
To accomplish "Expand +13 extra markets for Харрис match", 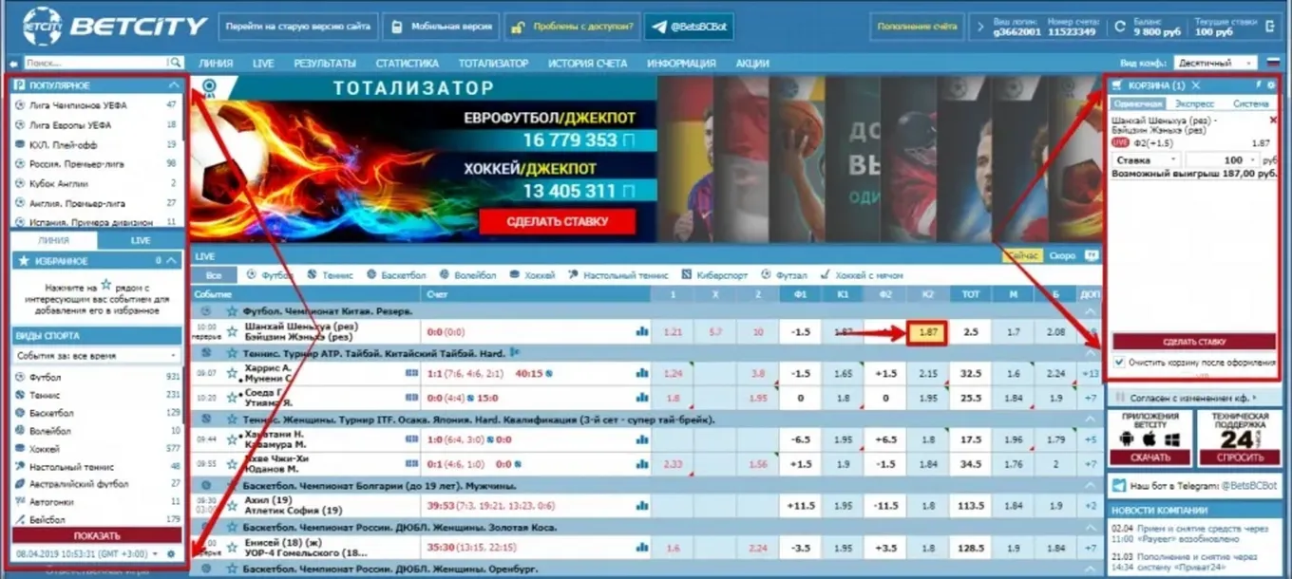I will coord(1091,374).
